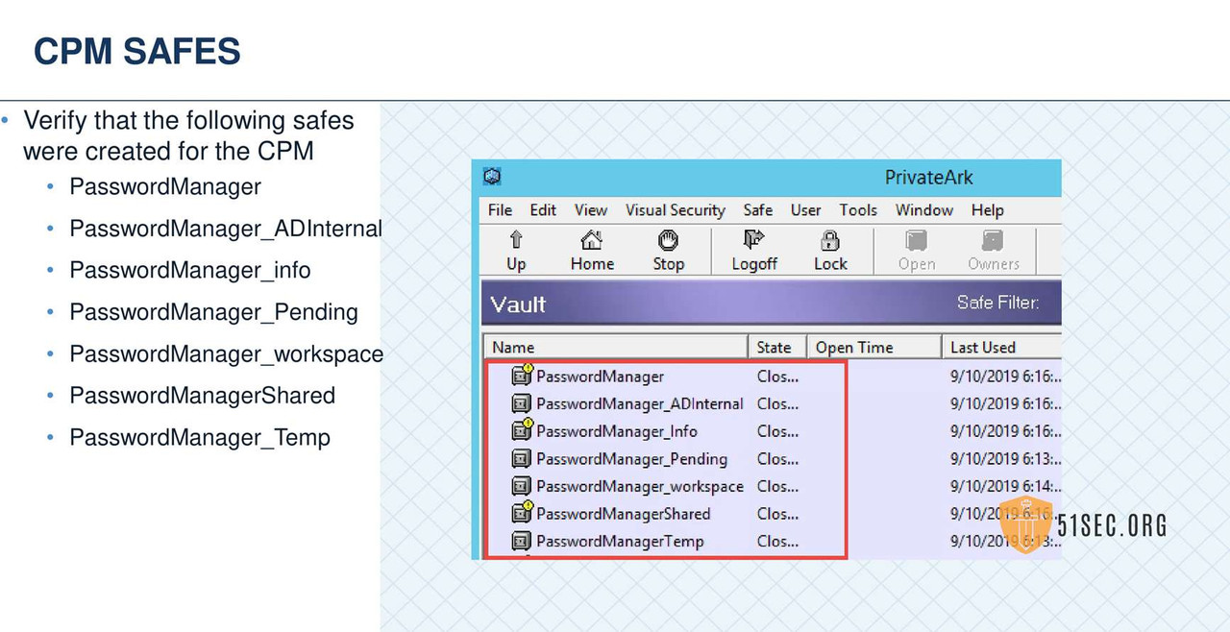Click the PasswordManager_Temp bullet on slide
Screen dimensions: 1230x632
point(200,437)
